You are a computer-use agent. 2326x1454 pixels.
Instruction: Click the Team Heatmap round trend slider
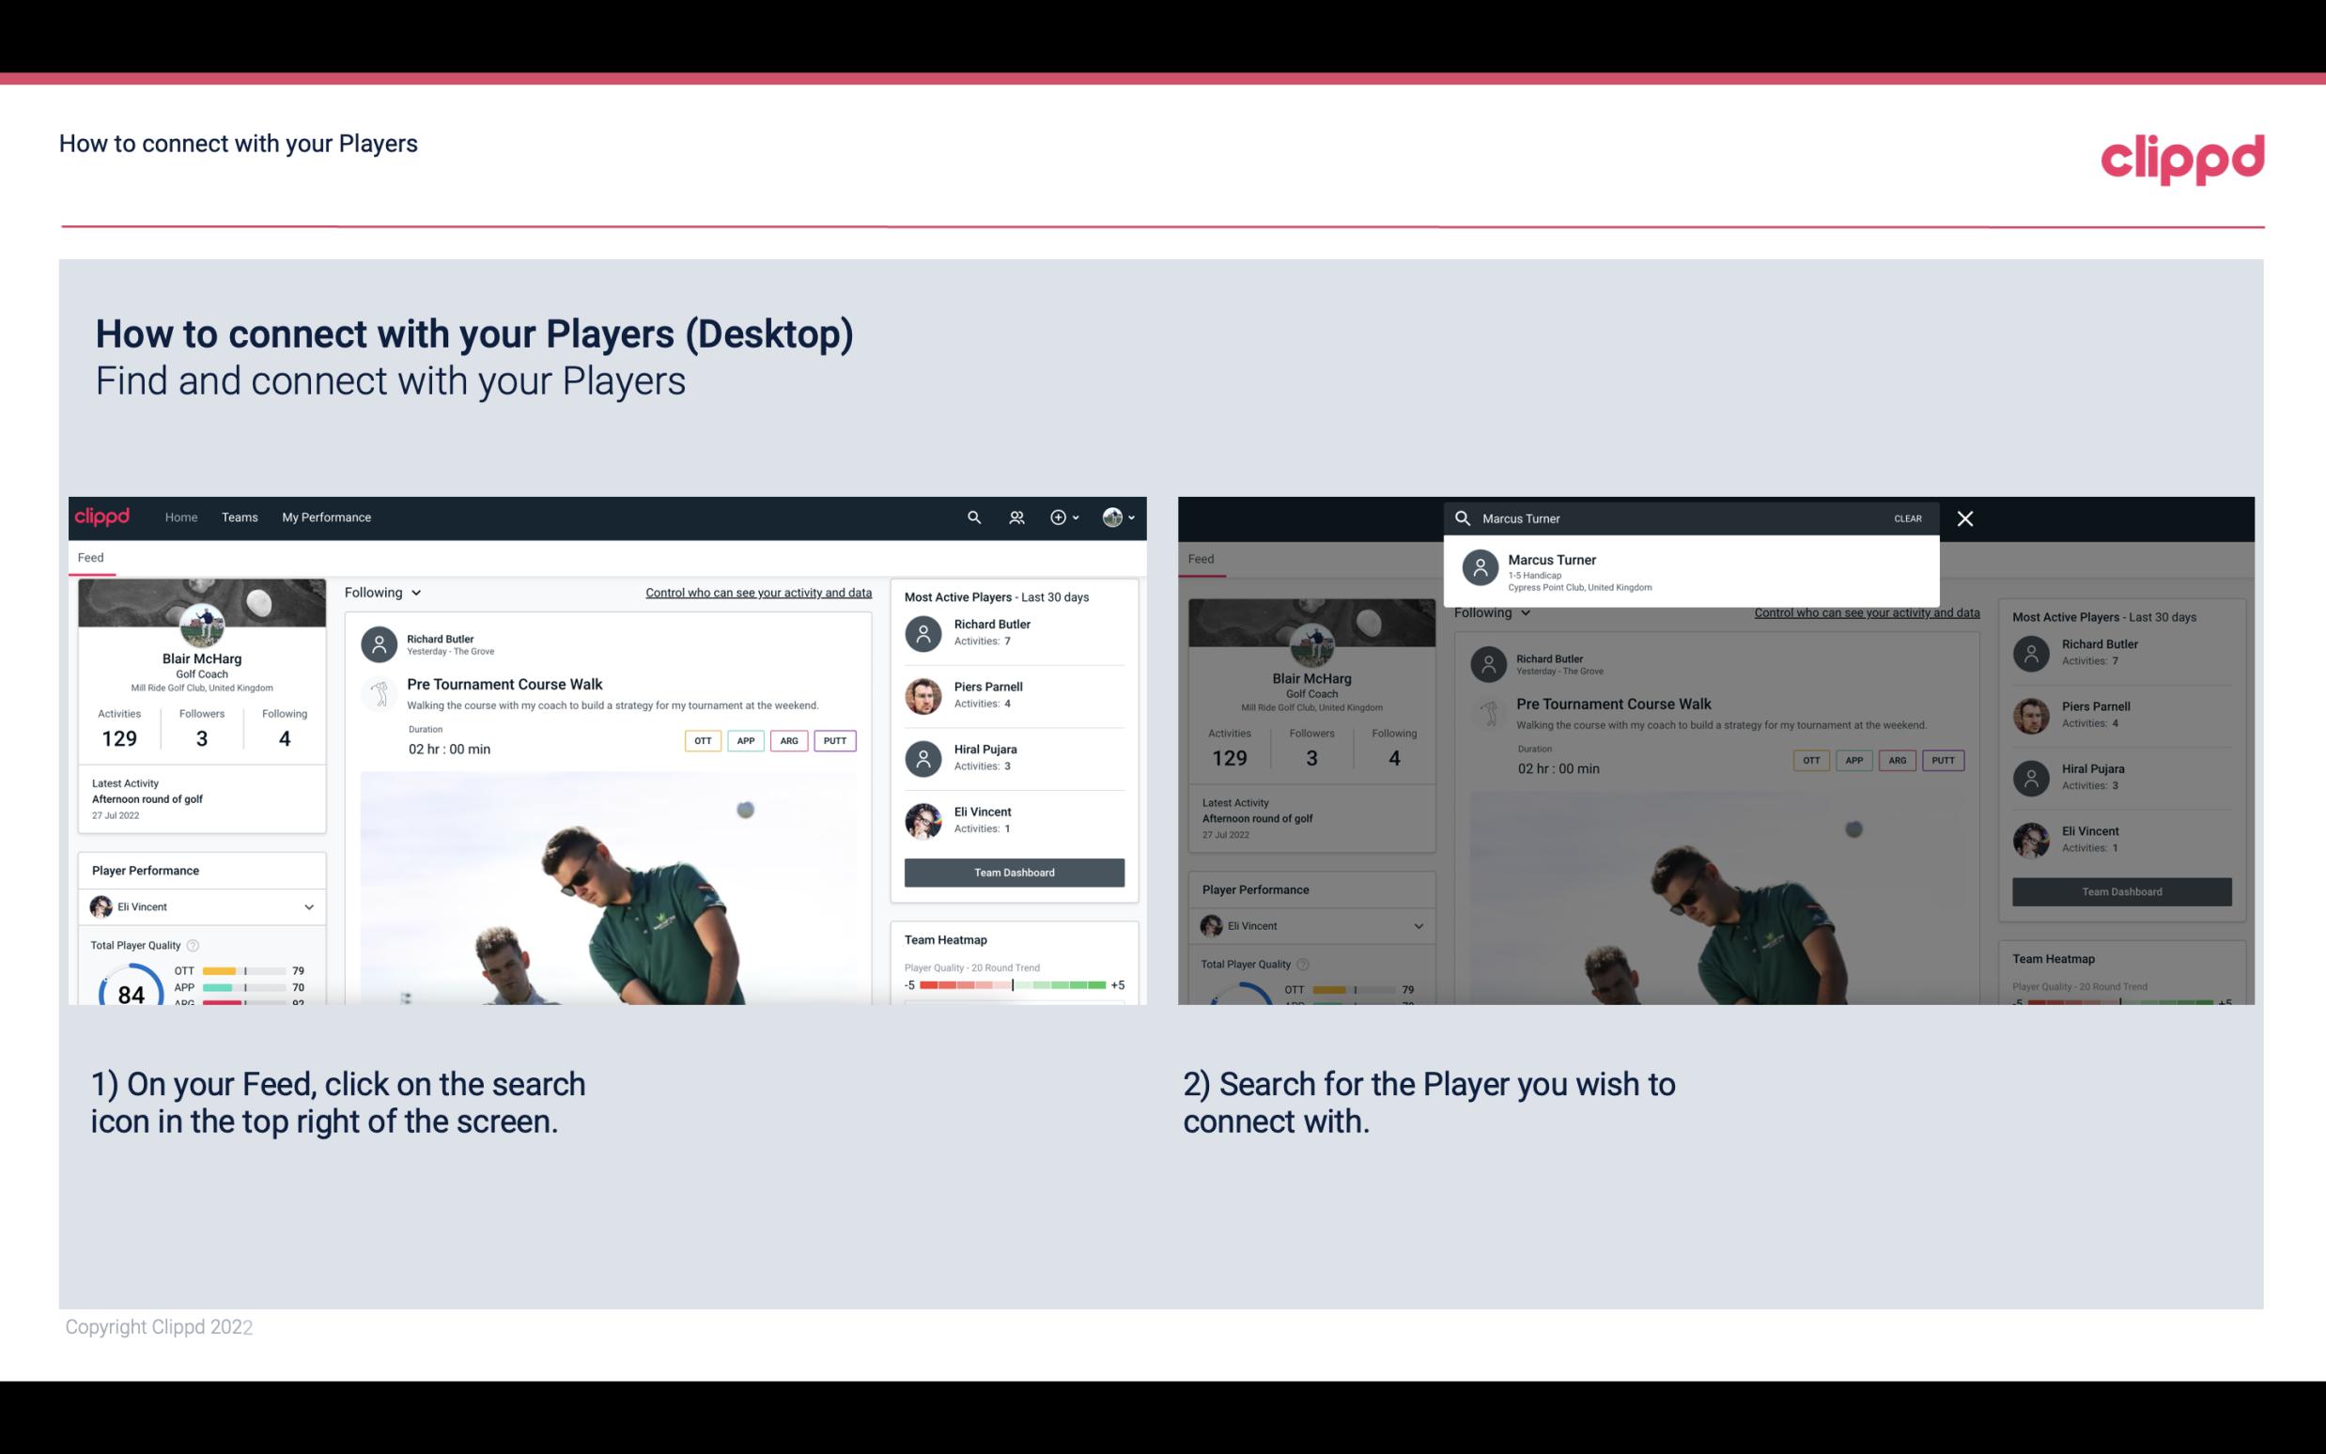1012,986
